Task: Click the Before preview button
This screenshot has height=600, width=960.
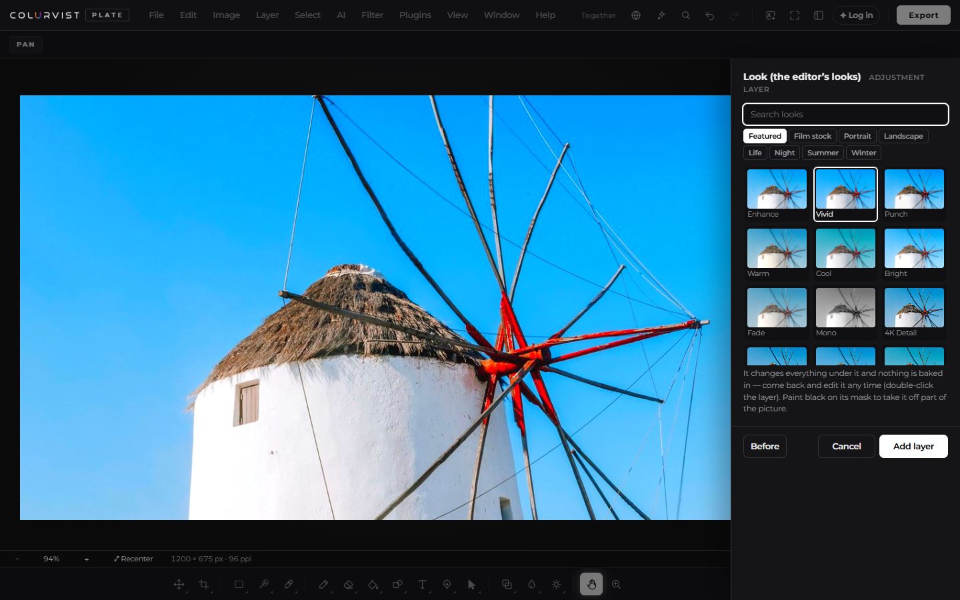Action: (x=765, y=447)
